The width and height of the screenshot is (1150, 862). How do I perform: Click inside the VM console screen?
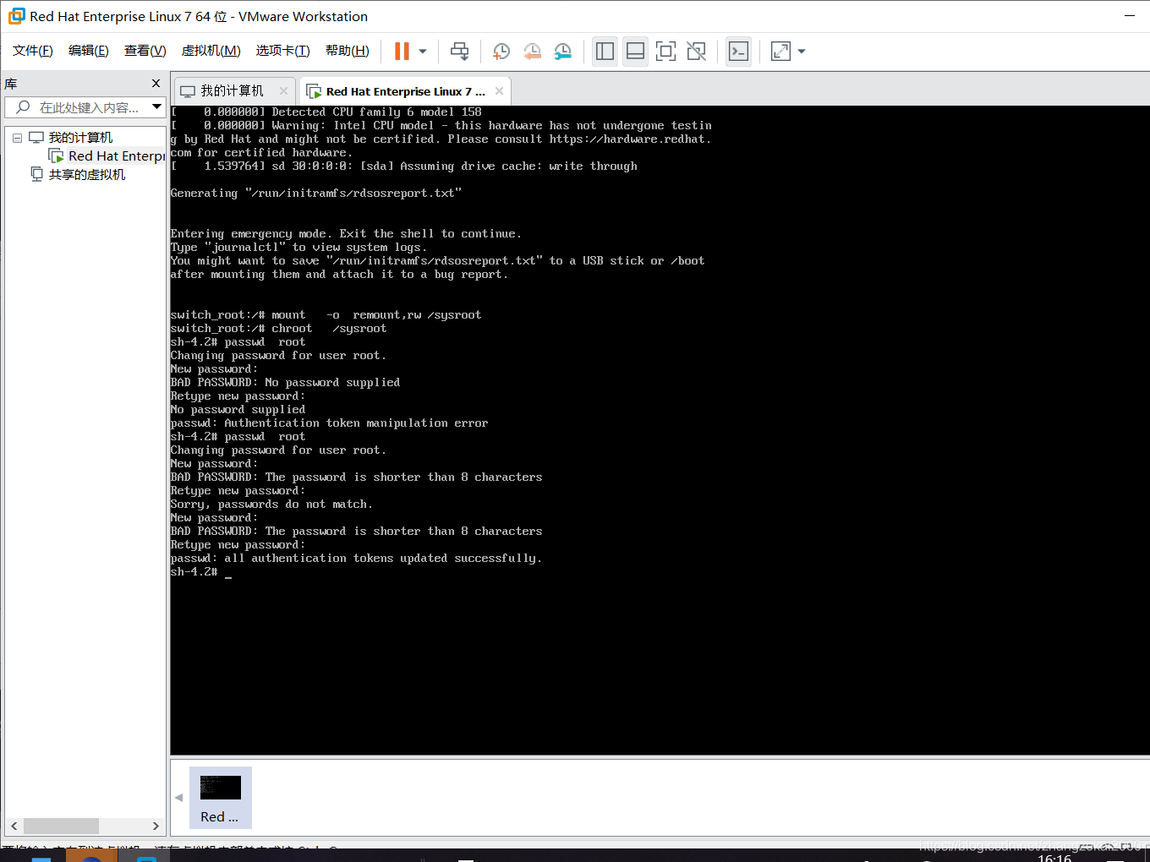(660, 430)
